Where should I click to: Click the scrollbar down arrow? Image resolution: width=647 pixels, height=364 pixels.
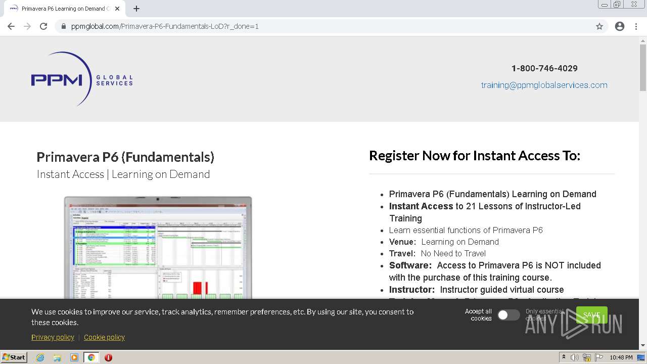tap(643, 346)
